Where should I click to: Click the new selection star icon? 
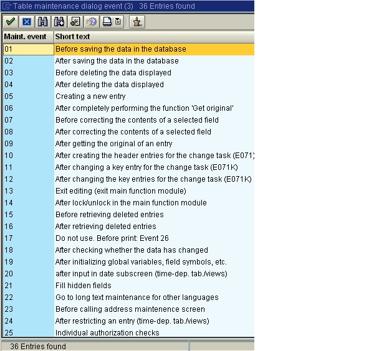75,22
